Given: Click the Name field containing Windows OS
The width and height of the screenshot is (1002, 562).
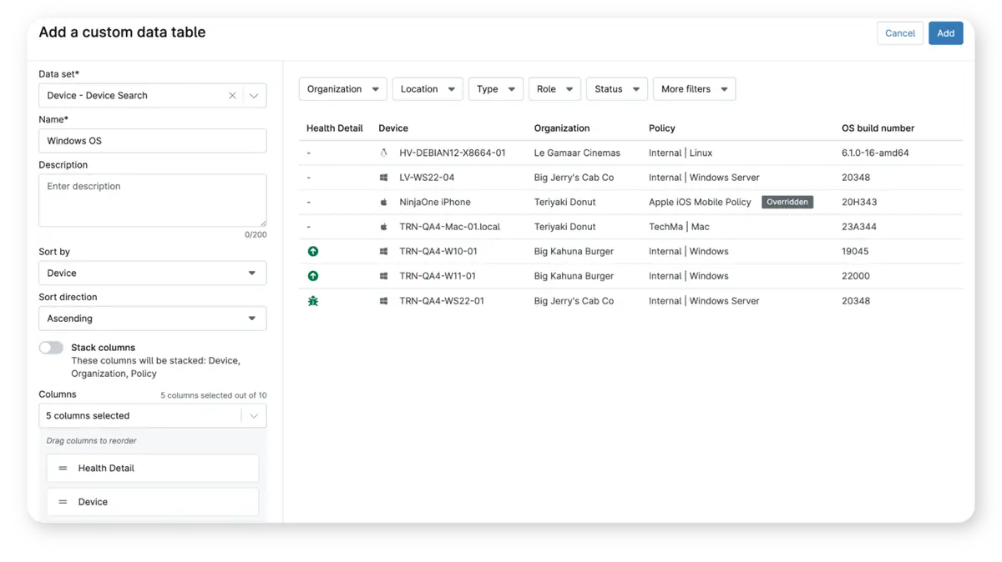Looking at the screenshot, I should coord(153,141).
